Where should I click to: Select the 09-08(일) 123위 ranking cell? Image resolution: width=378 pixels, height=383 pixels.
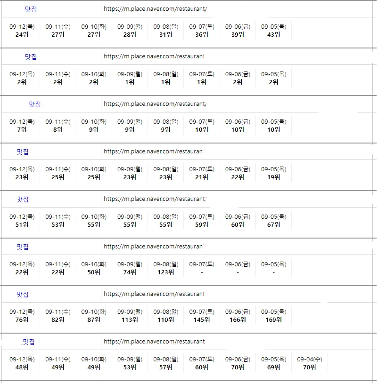click(165, 268)
